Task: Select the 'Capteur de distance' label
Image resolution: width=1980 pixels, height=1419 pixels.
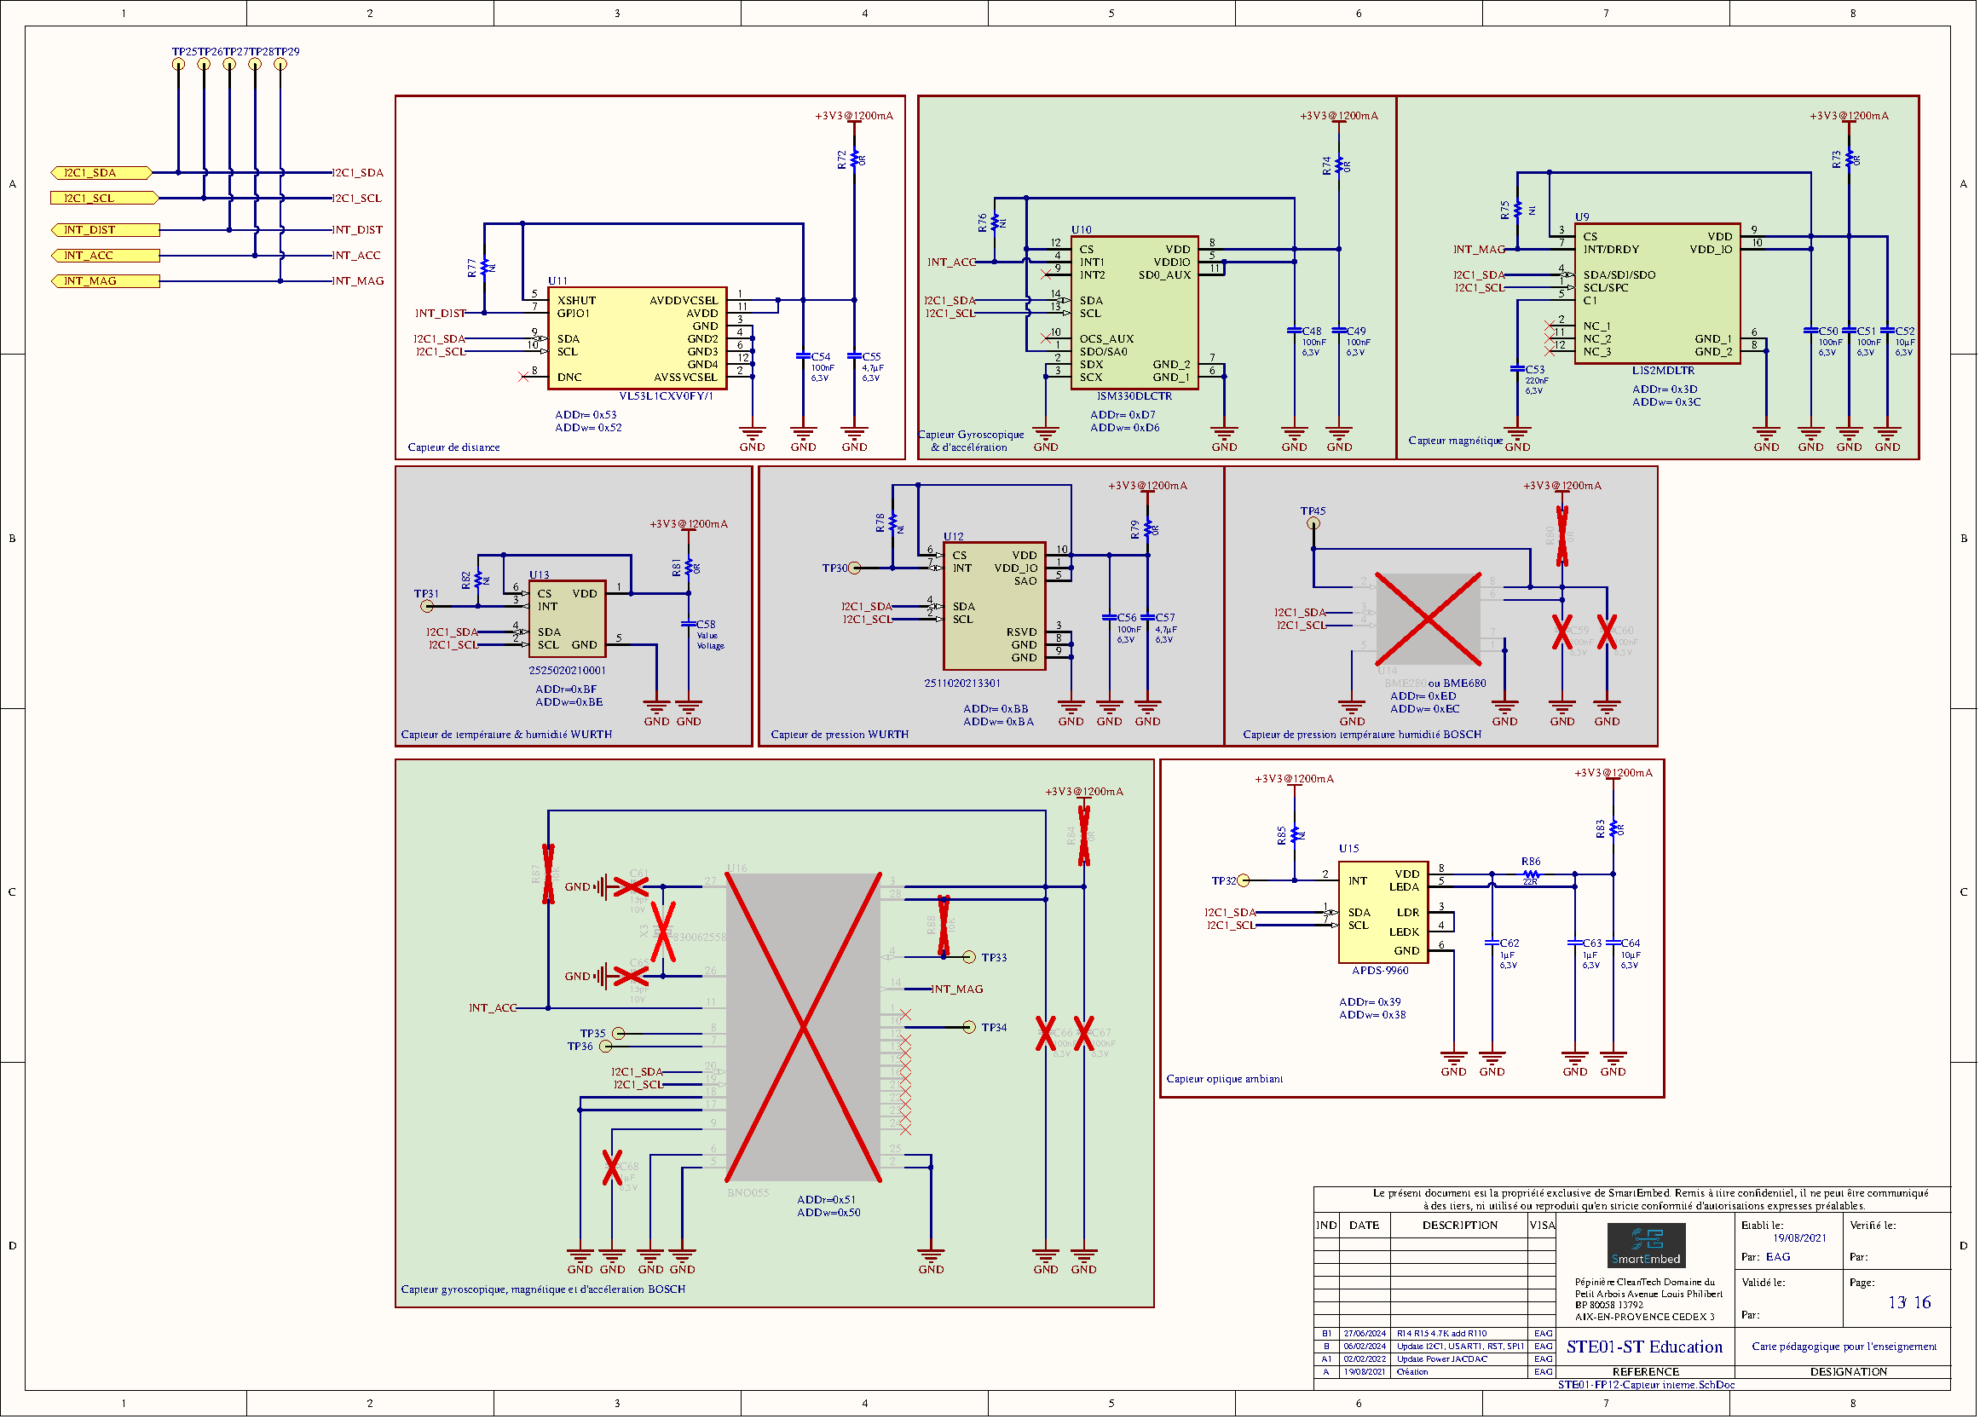Action: click(x=453, y=447)
